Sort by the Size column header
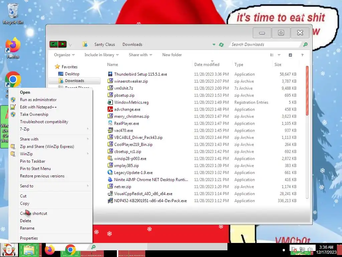This screenshot has height=257, width=342. tap(278, 65)
